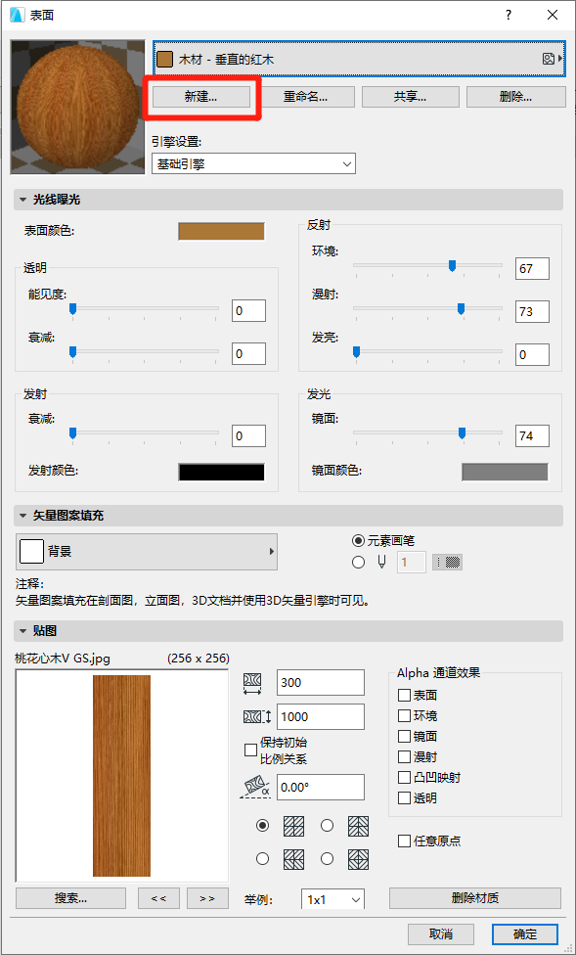Open the 举例 1x1 sample dropdown
The width and height of the screenshot is (576, 955).
[332, 899]
